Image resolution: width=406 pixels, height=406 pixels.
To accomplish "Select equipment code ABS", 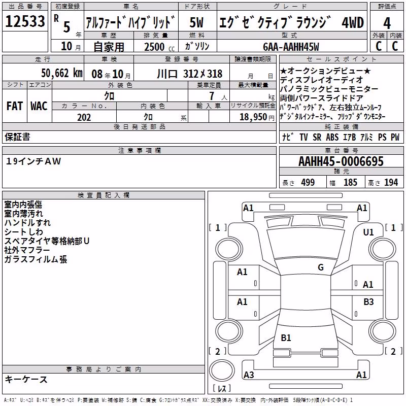I will [332, 137].
